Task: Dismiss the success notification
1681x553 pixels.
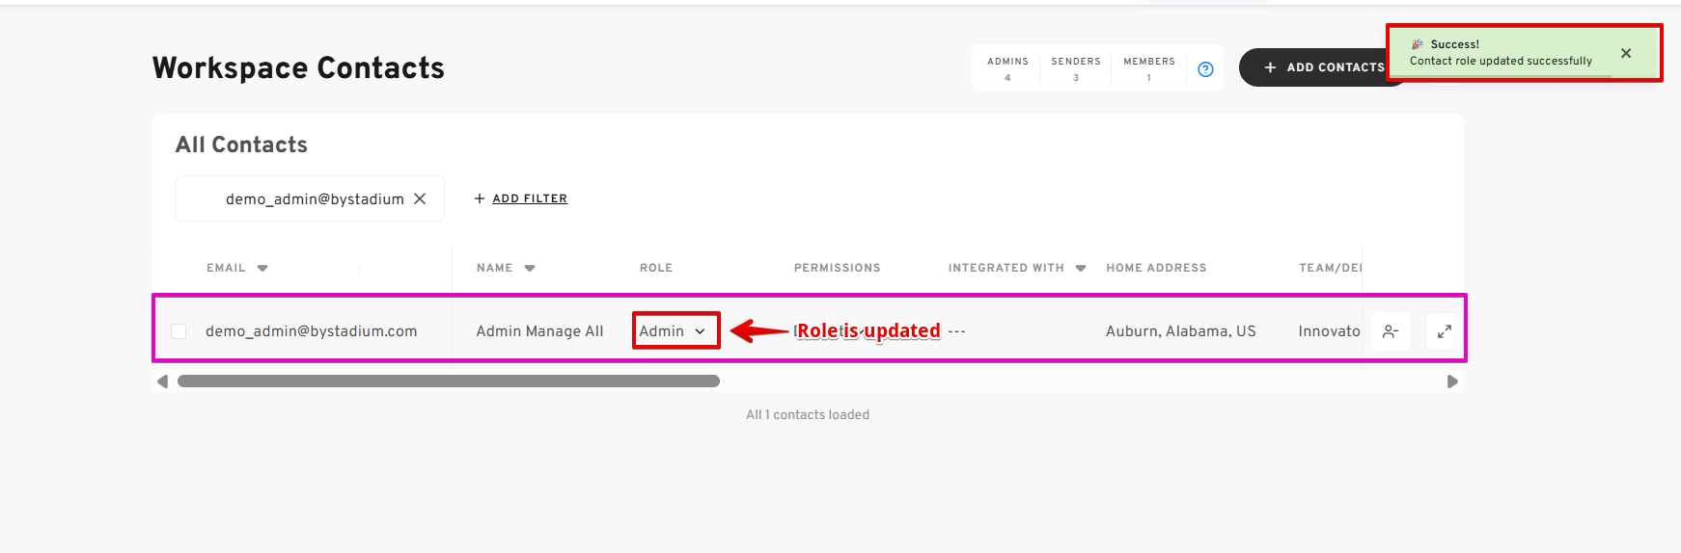Action: pyautogui.click(x=1626, y=53)
